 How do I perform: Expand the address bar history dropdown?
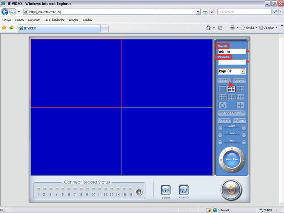pos(198,12)
